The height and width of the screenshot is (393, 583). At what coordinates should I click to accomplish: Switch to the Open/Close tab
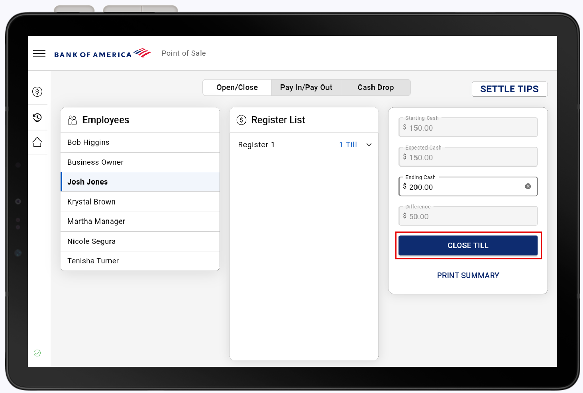[237, 88]
